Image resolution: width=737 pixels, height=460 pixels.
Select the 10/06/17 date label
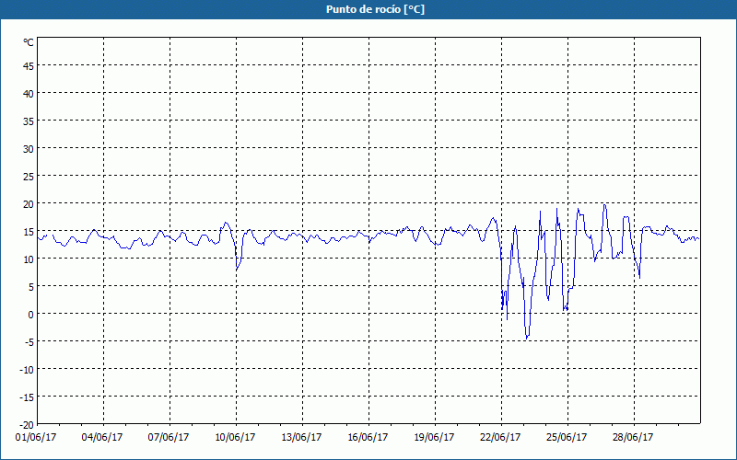(235, 438)
